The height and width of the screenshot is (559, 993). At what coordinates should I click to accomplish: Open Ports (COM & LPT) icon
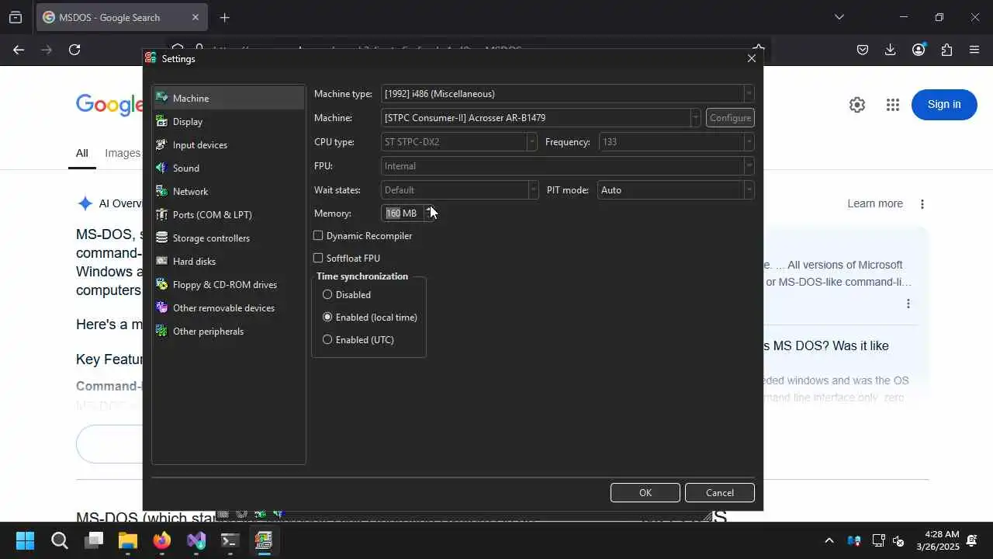click(x=161, y=214)
